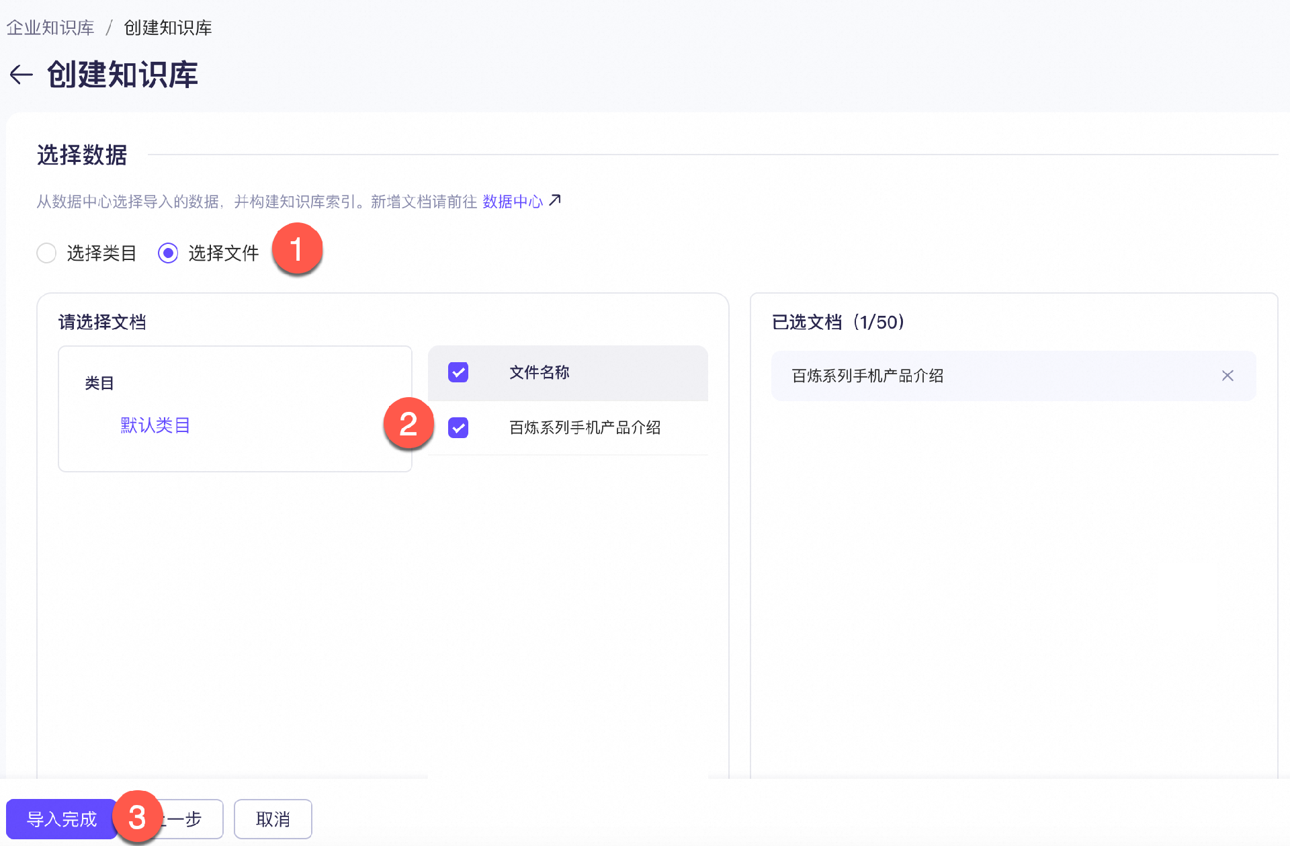Click the back arrow beside 创建知识库
The image size is (1290, 846).
pos(21,75)
